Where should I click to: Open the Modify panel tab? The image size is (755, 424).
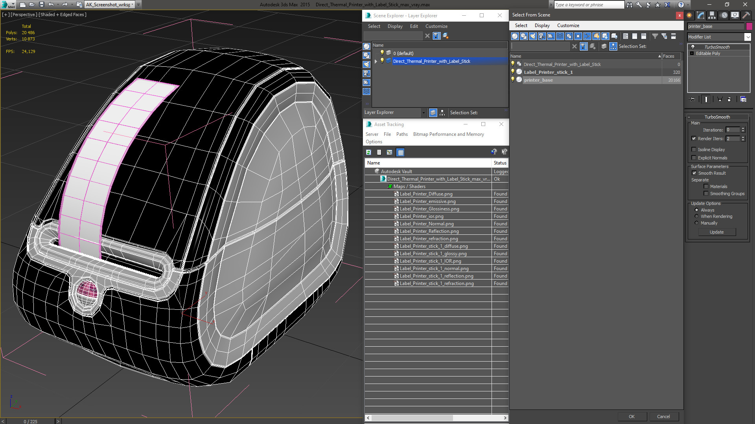pos(701,15)
